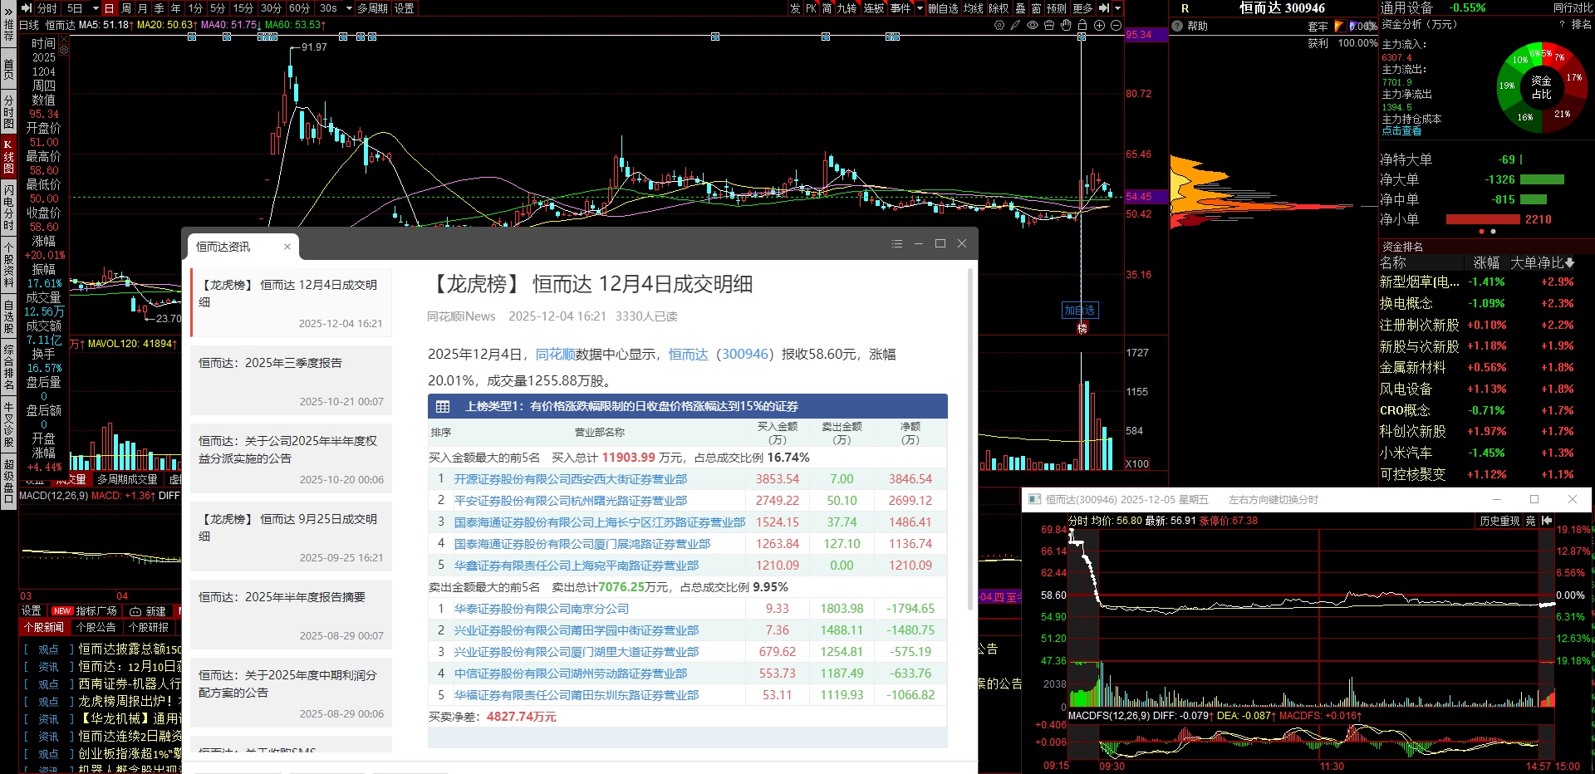Switch to the 个股公告 tab

[x=96, y=628]
